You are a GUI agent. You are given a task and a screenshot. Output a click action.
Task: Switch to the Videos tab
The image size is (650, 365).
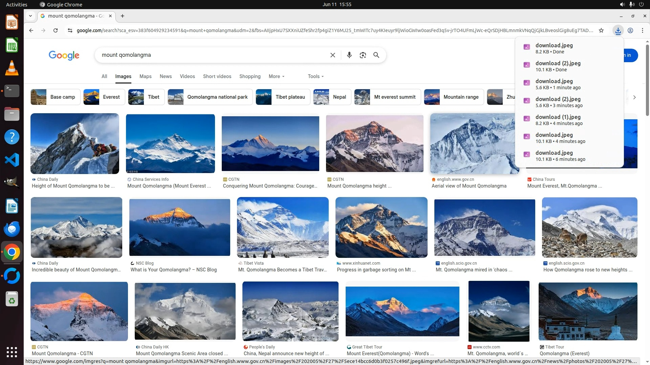187,76
